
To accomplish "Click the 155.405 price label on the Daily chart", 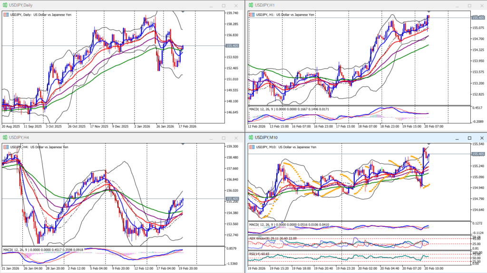I will [x=233, y=46].
